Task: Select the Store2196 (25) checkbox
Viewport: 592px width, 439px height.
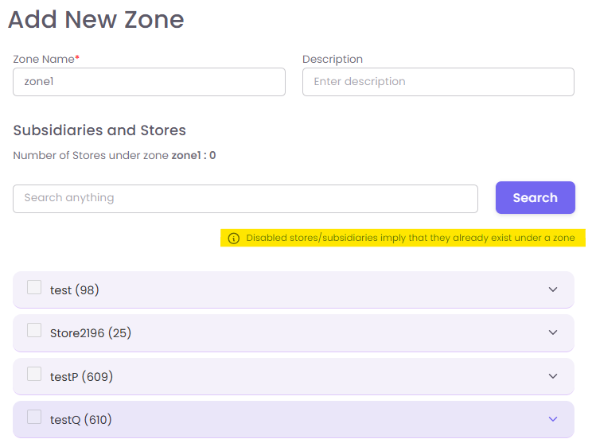Action: 34,331
